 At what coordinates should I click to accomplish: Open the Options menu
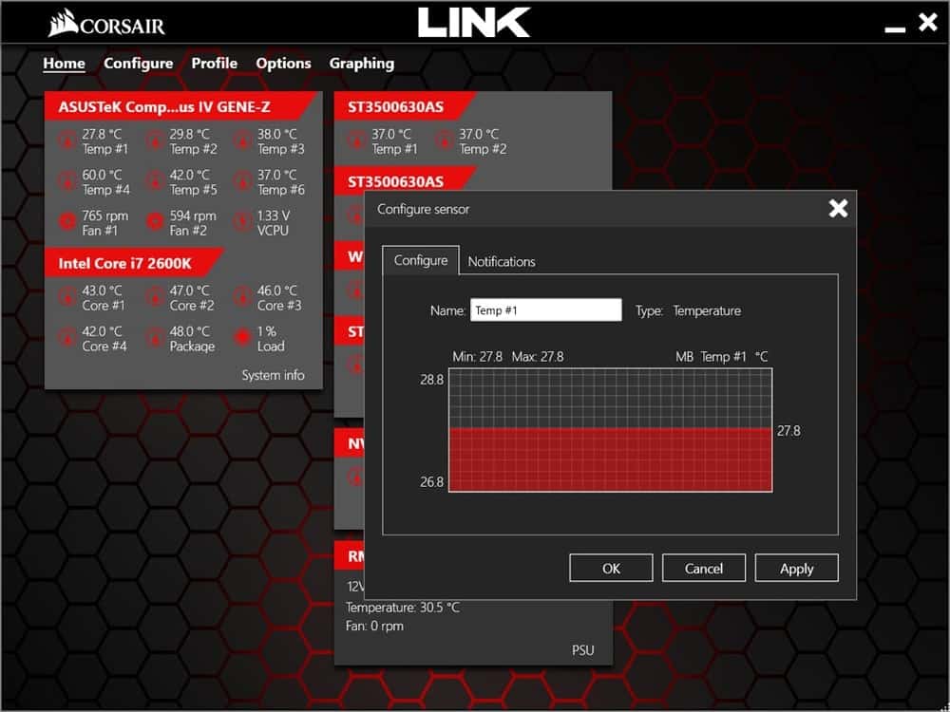[x=283, y=64]
